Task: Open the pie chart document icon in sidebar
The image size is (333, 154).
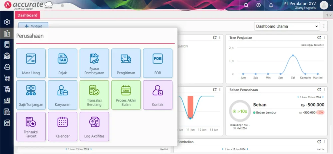Action: pos(7,123)
